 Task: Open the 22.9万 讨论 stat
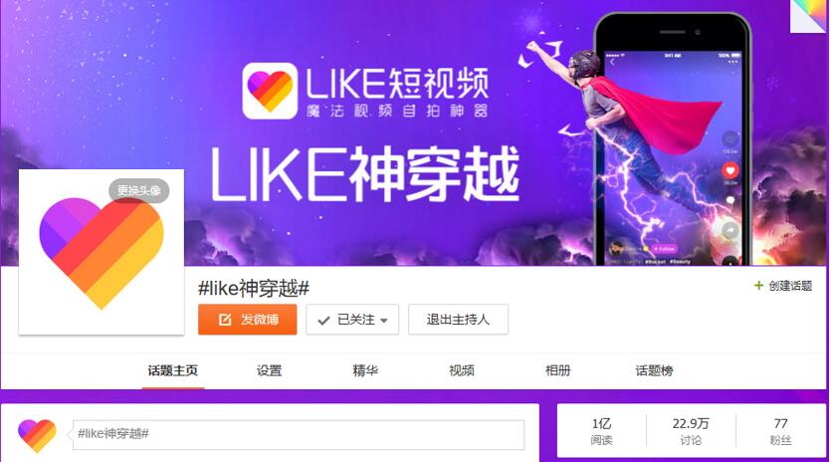[x=691, y=431]
